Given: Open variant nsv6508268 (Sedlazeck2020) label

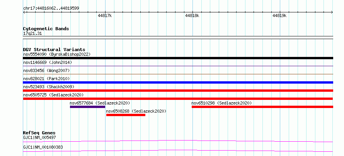Looking at the screenshot, I should click(x=136, y=111).
